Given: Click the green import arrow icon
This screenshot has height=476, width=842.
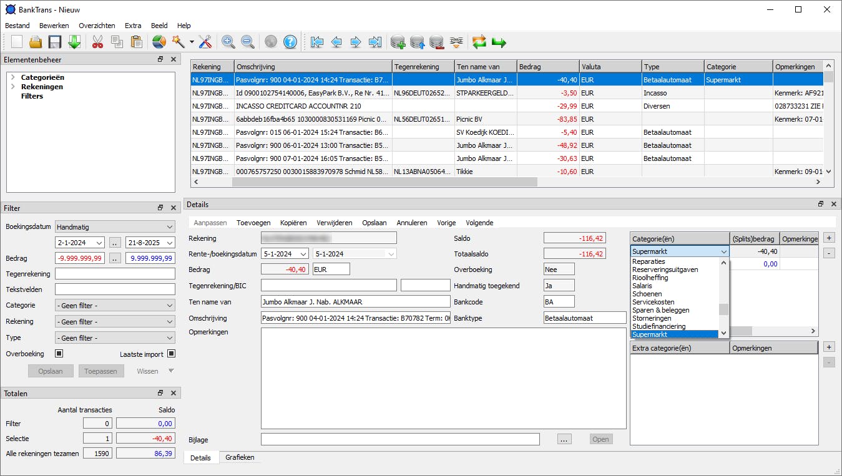Looking at the screenshot, I should click(x=74, y=42).
